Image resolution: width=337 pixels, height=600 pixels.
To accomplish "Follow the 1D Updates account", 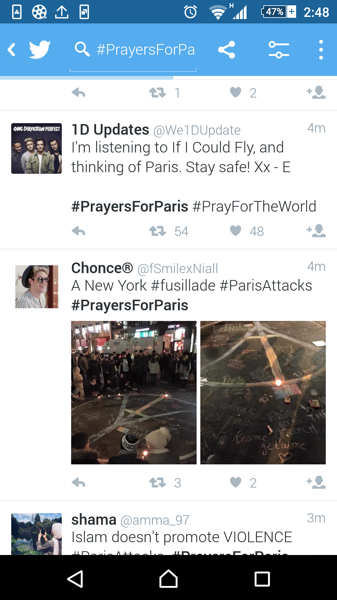I will tap(316, 231).
